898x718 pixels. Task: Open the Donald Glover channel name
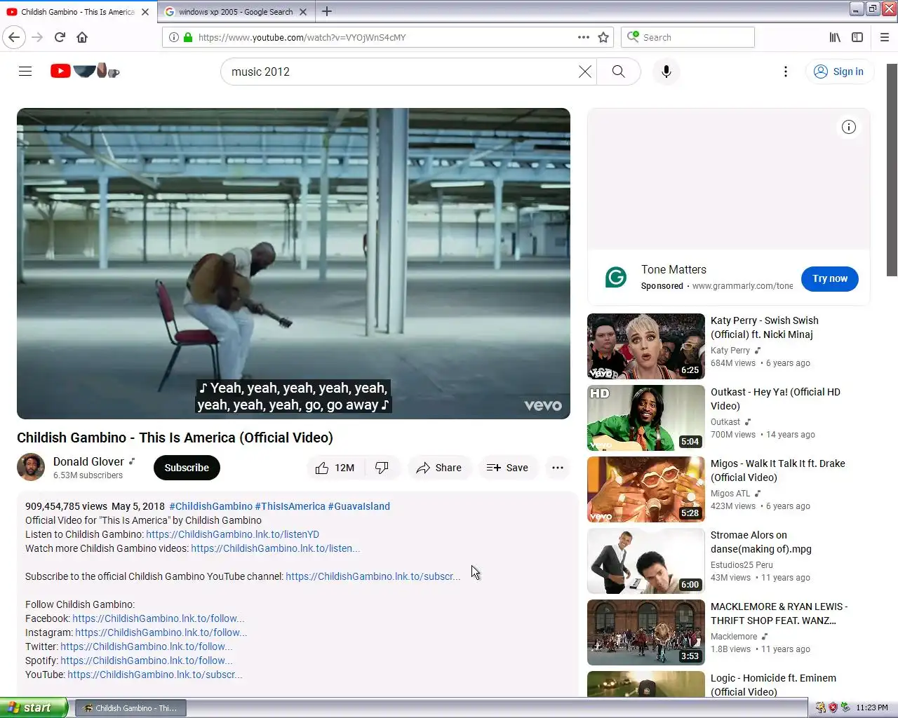88,461
